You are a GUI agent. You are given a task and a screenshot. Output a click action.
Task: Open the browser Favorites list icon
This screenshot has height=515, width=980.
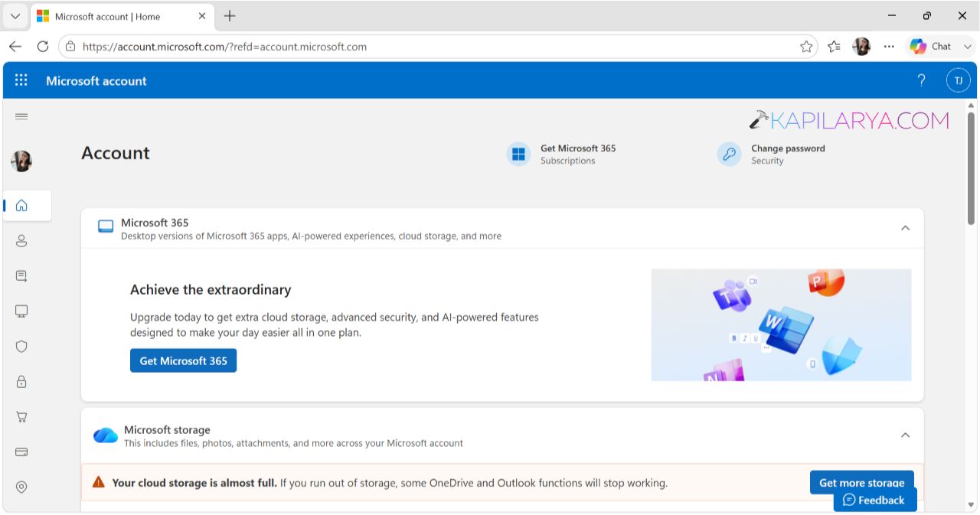(835, 47)
